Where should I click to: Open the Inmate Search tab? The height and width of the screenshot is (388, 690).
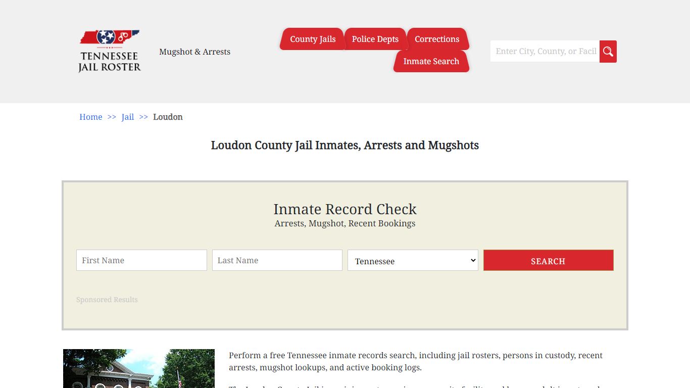click(431, 61)
